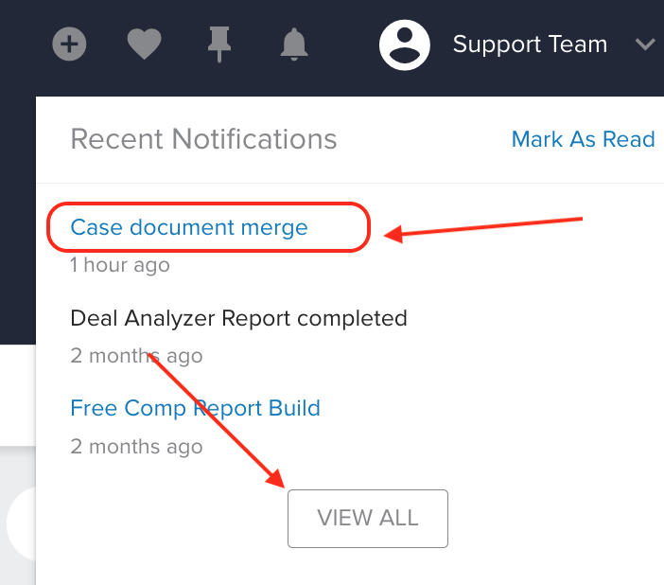Open the Case document merge notification
The height and width of the screenshot is (585, 664).
click(x=189, y=227)
